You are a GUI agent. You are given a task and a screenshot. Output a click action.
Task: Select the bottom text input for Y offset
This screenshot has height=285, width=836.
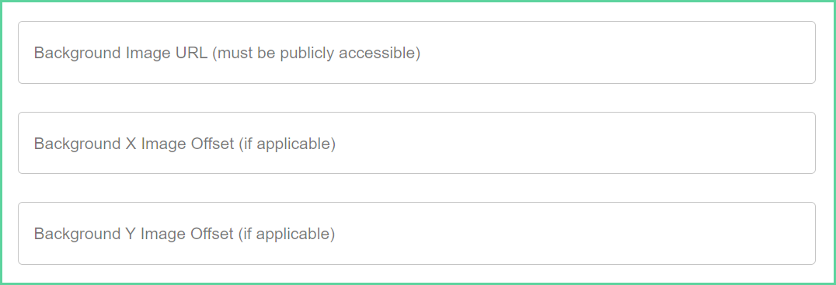coord(416,233)
